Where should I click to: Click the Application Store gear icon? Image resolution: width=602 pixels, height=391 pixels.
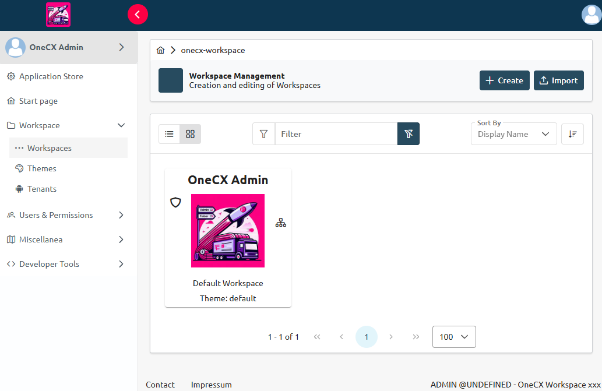tap(10, 76)
